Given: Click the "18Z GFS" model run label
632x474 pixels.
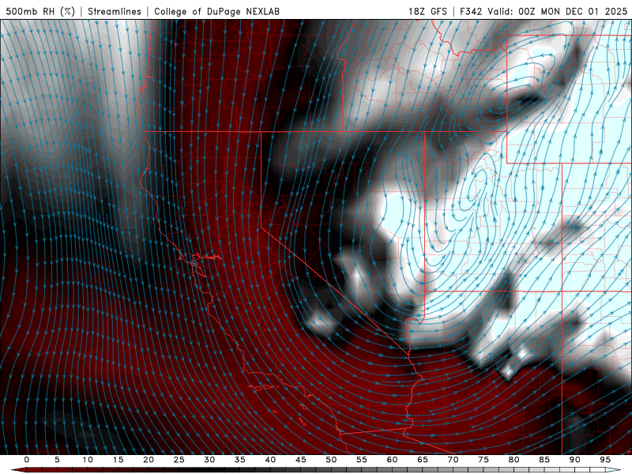Looking at the screenshot, I should [x=427, y=11].
